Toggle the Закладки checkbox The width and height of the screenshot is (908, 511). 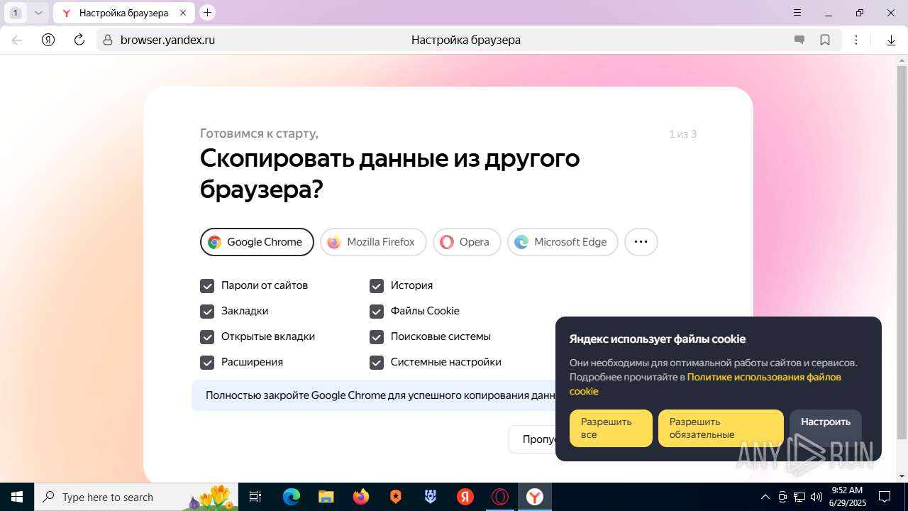(207, 312)
